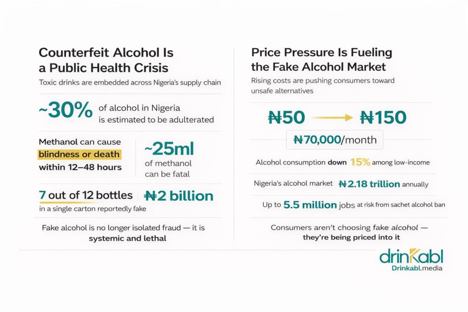Click the ₦2.18 trillion market figure
This screenshot has width=468, height=312.
[x=369, y=184]
